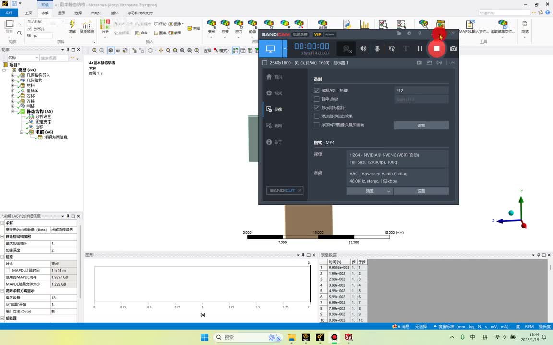The width and height of the screenshot is (553, 345).
Task: Open the 预置 presets dropdown
Action: pyautogui.click(x=370, y=191)
